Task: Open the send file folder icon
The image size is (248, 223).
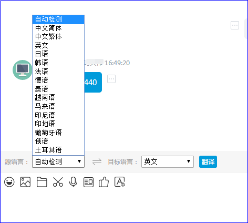Action: (x=42, y=182)
